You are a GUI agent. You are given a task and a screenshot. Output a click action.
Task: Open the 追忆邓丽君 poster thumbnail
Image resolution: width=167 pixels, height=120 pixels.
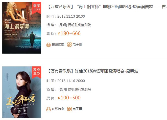point(22,92)
